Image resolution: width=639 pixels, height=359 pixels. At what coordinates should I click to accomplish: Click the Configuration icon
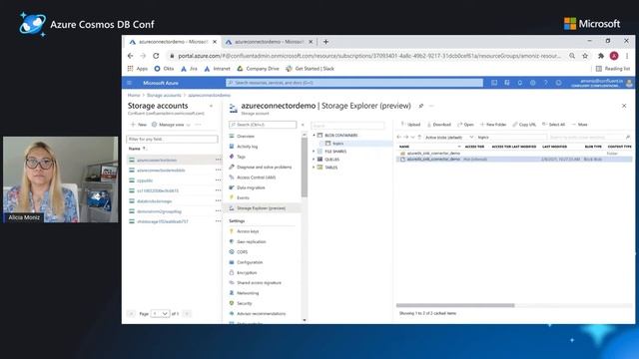tap(232, 262)
